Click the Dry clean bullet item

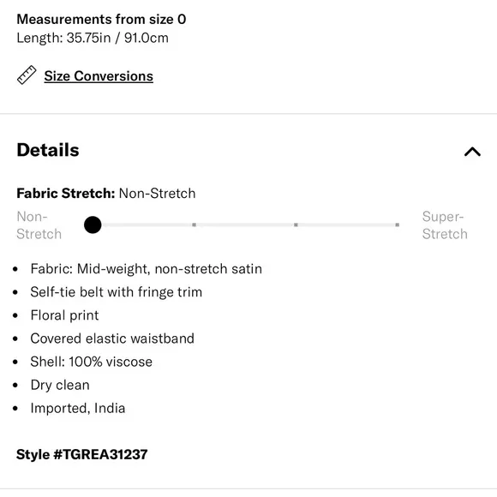60,385
